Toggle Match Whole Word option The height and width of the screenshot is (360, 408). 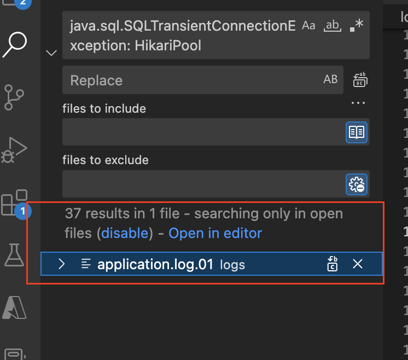(333, 25)
